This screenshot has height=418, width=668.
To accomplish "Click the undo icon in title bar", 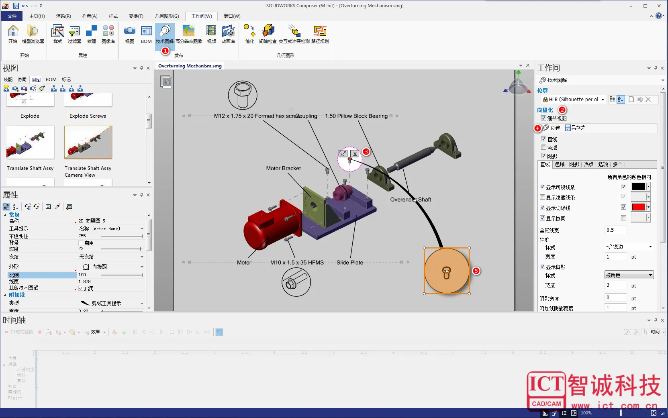I will tap(25, 6).
